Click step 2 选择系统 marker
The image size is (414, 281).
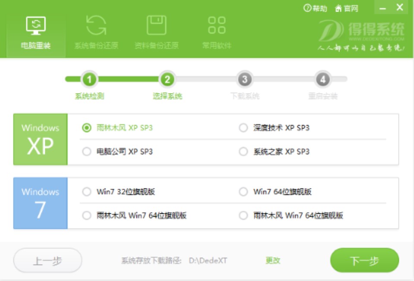pyautogui.click(x=167, y=79)
